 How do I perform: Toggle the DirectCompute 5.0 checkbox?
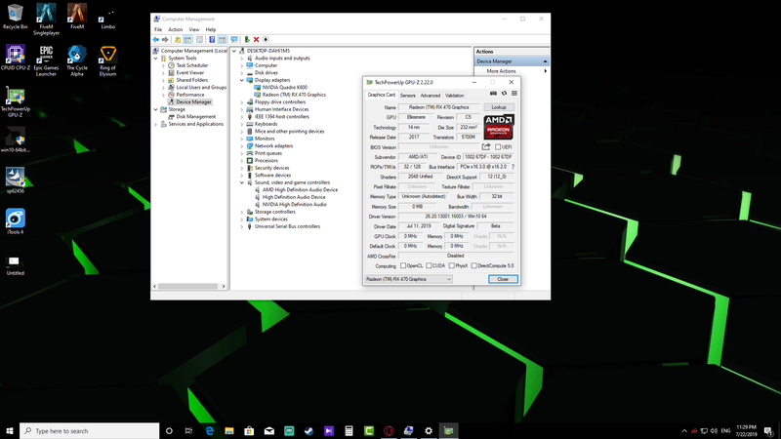[x=475, y=265]
